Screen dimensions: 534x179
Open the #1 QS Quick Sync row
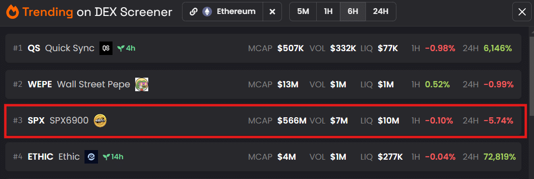[263, 48]
